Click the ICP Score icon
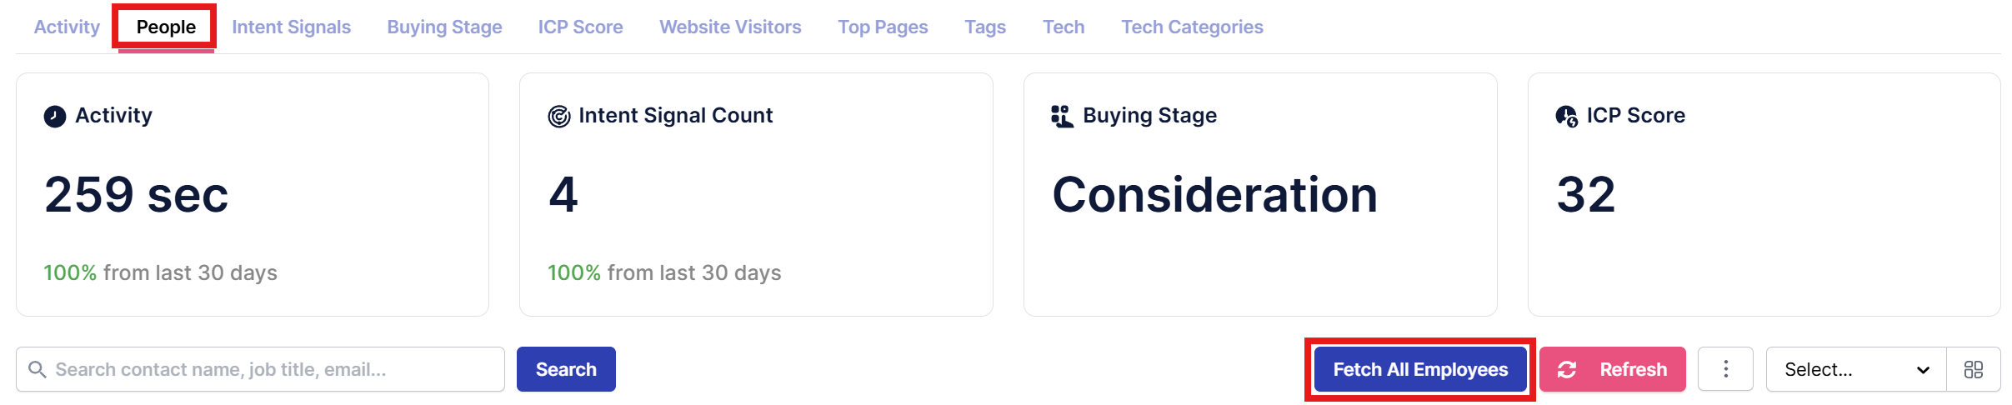 click(x=1566, y=116)
